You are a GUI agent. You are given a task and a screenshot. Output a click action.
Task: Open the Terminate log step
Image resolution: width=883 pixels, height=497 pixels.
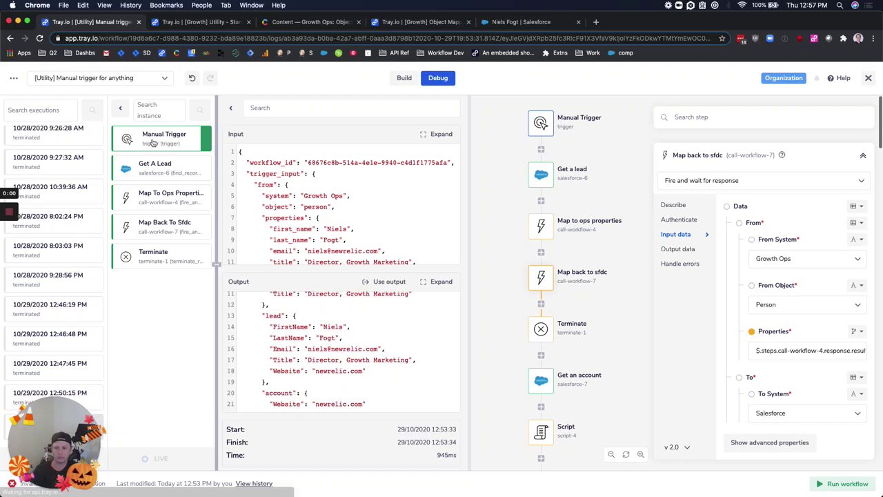coord(162,256)
